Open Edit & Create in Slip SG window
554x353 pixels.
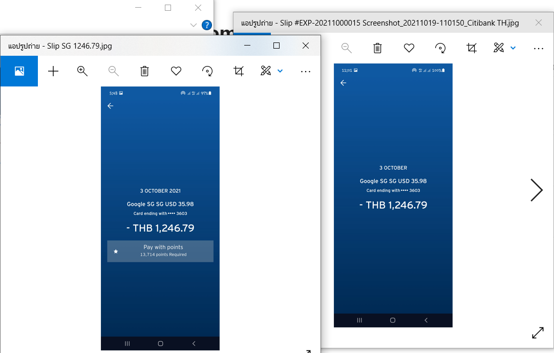pyautogui.click(x=266, y=71)
